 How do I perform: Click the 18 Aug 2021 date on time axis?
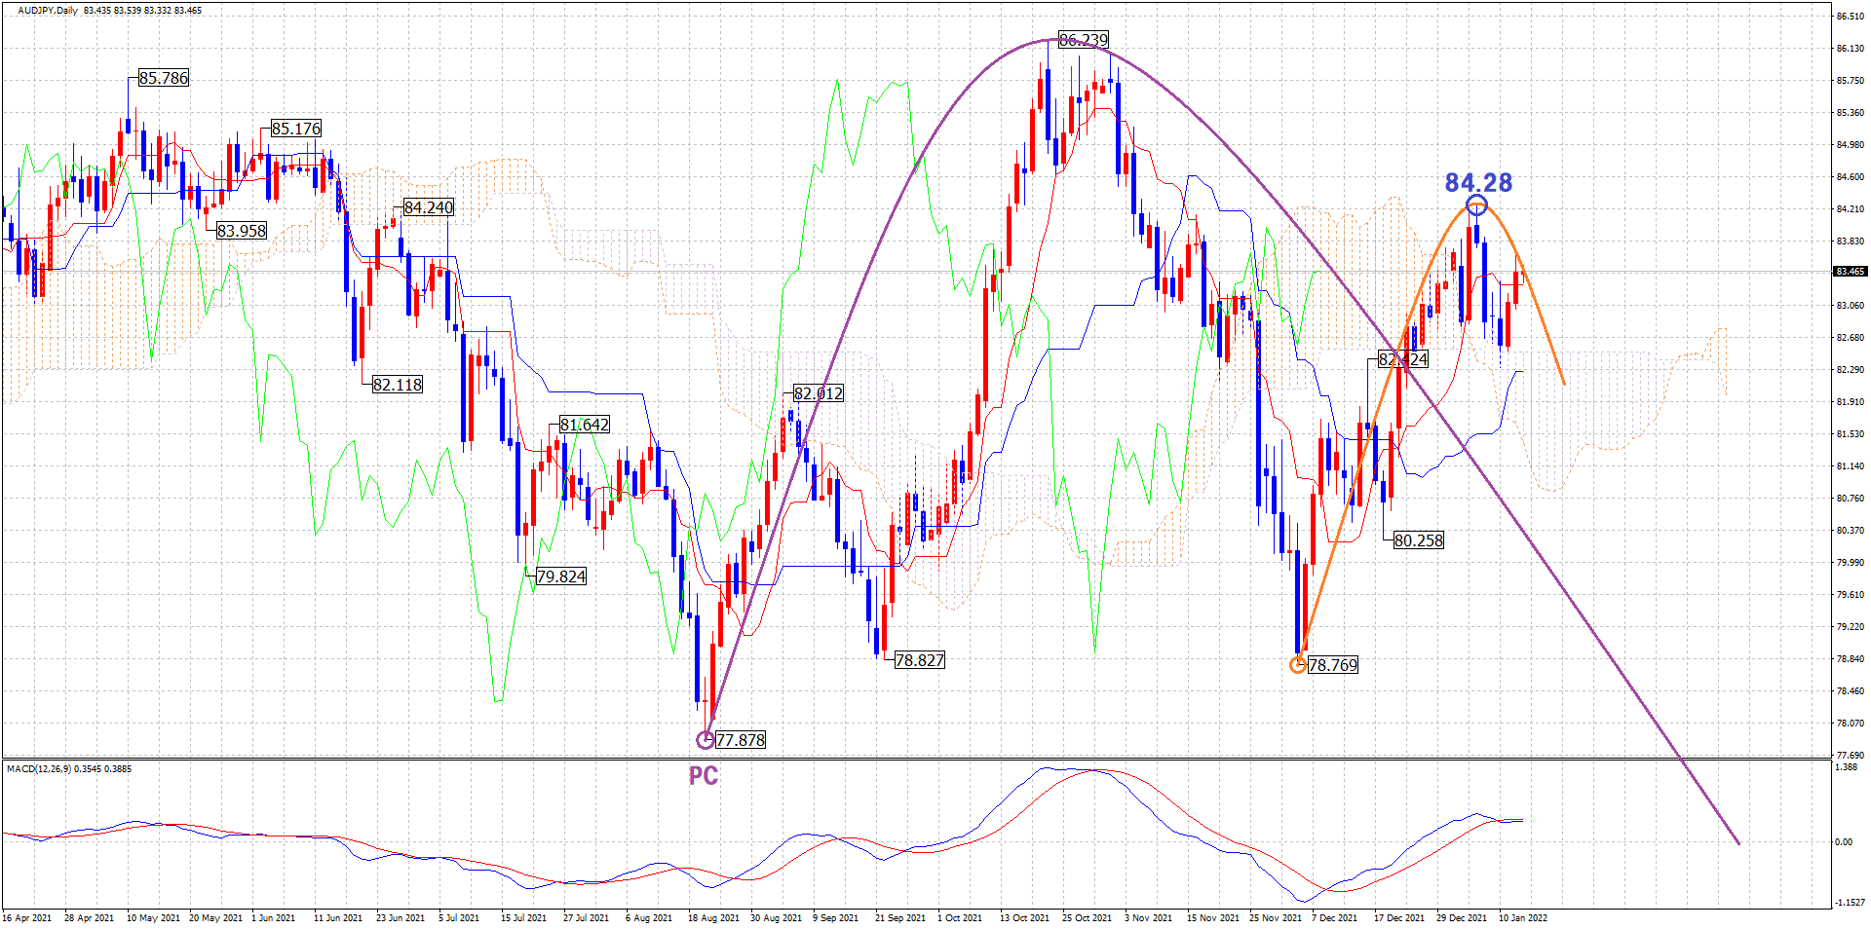click(x=713, y=917)
